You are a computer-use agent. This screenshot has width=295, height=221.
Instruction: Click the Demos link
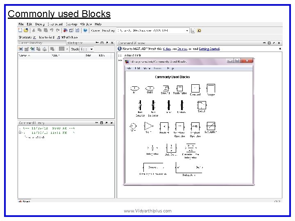182,49
